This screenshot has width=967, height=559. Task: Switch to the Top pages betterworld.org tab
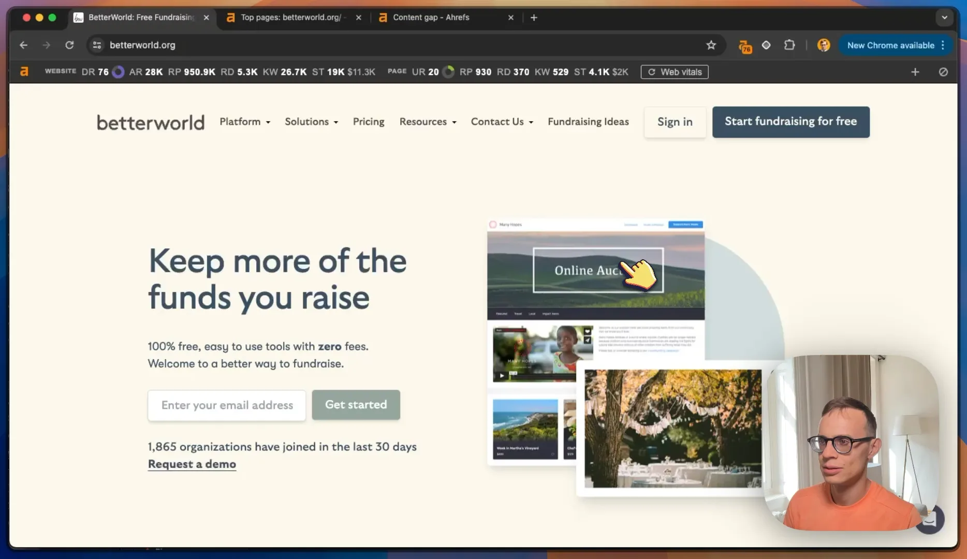(290, 17)
